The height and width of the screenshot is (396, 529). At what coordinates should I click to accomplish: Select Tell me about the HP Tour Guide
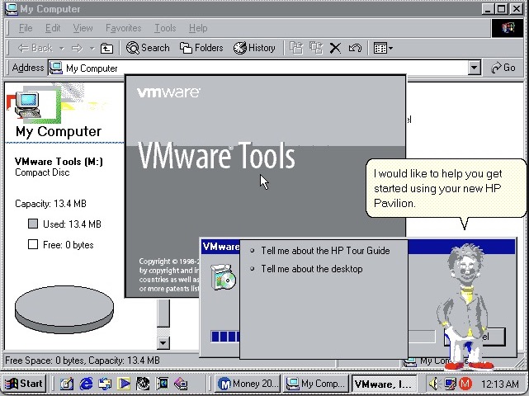tap(325, 251)
